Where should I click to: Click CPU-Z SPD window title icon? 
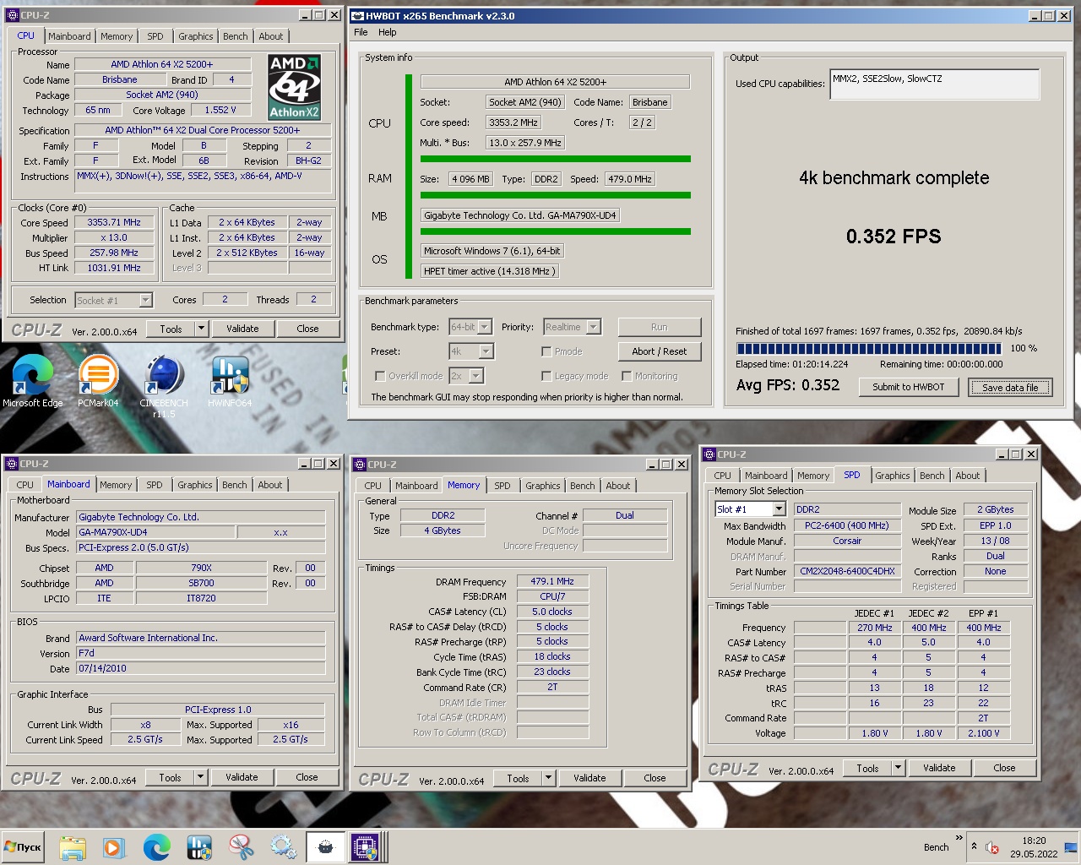tap(709, 454)
